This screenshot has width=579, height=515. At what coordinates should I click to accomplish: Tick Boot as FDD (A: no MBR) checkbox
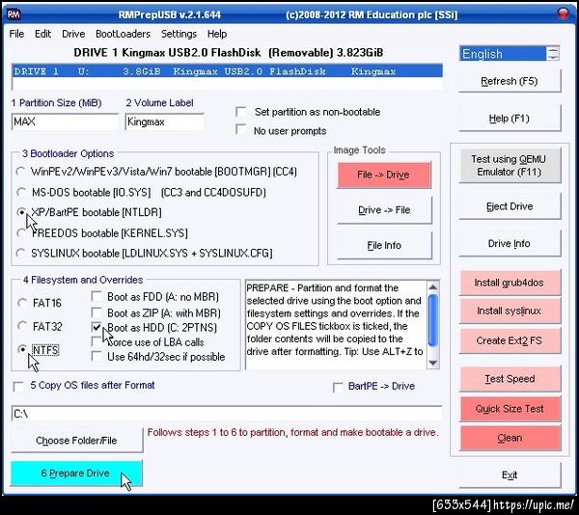tap(96, 297)
